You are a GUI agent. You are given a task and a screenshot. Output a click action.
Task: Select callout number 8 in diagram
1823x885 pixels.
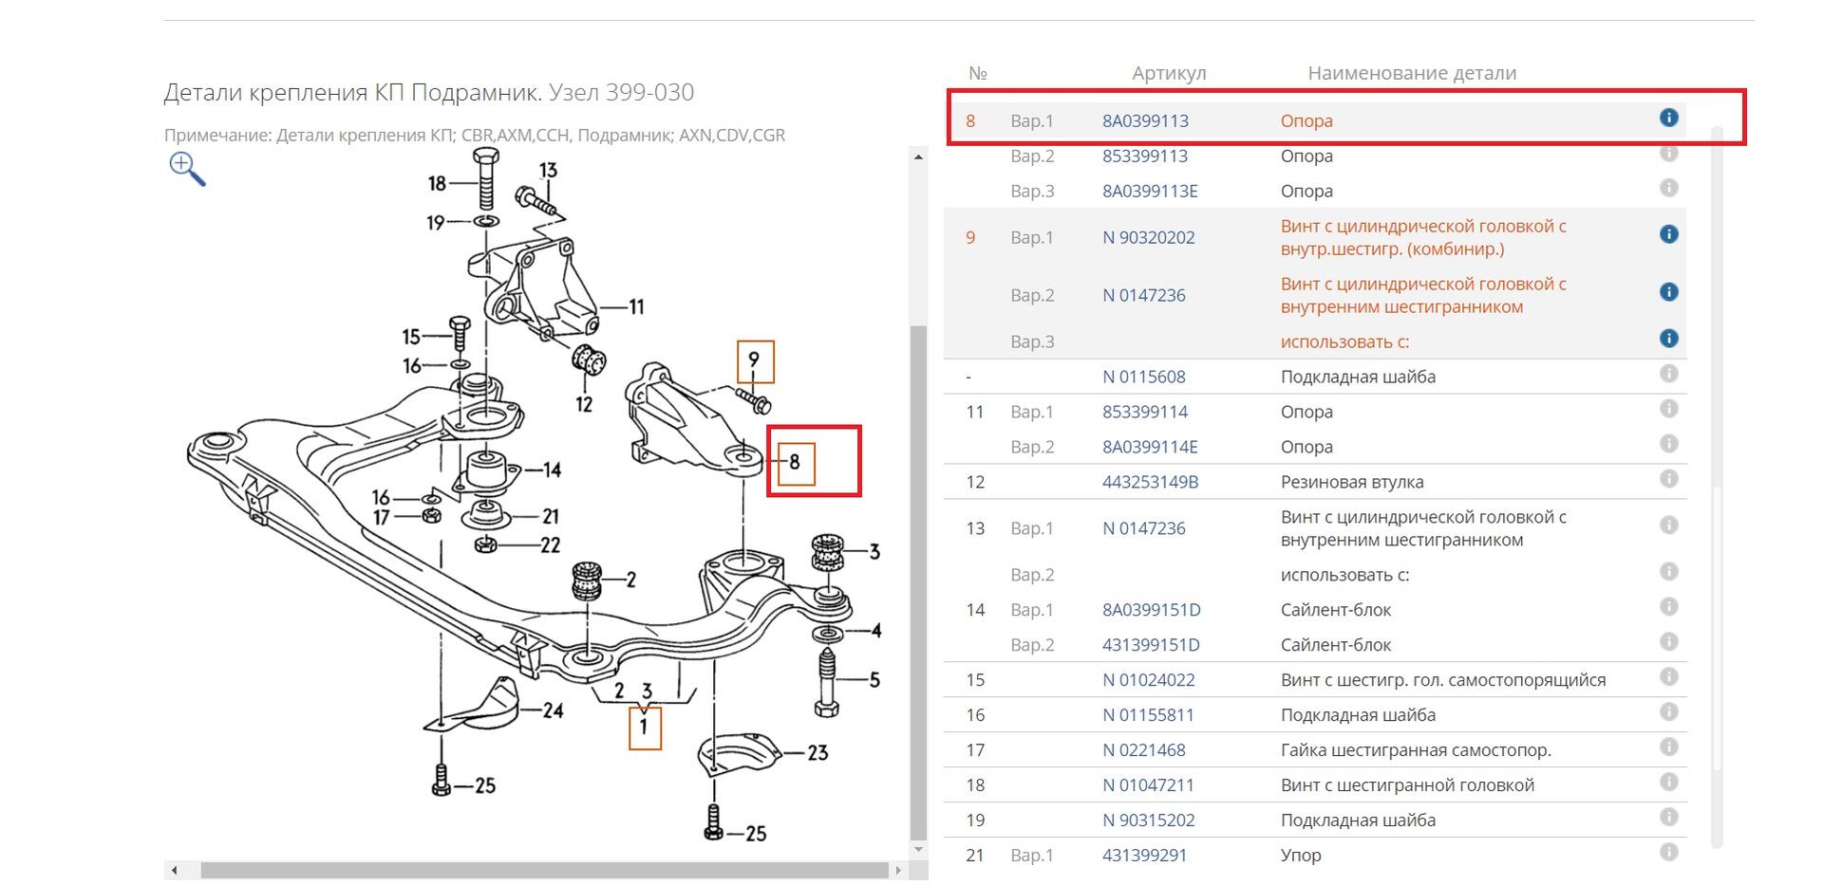point(796,463)
